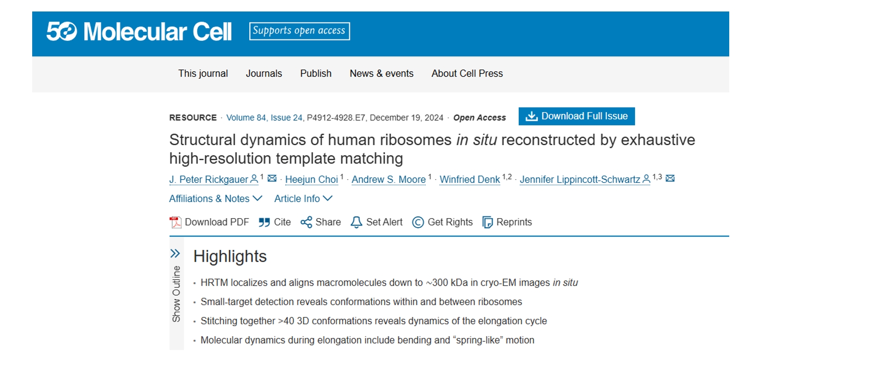Click the Download PDF icon
Viewport: 869px width, 367px height.
(175, 222)
